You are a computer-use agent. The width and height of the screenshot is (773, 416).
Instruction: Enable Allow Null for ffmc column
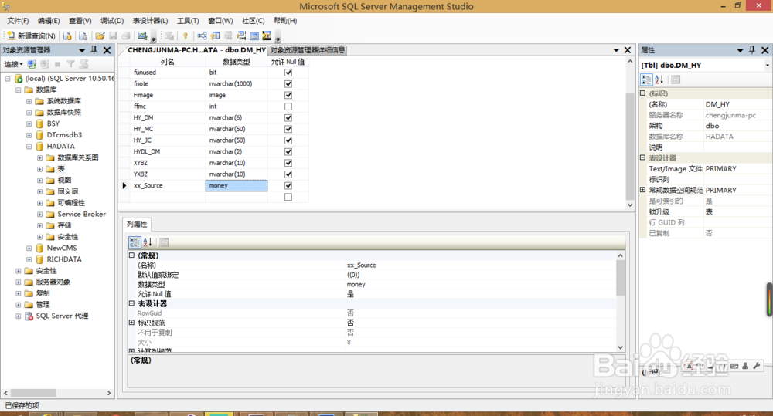[288, 107]
